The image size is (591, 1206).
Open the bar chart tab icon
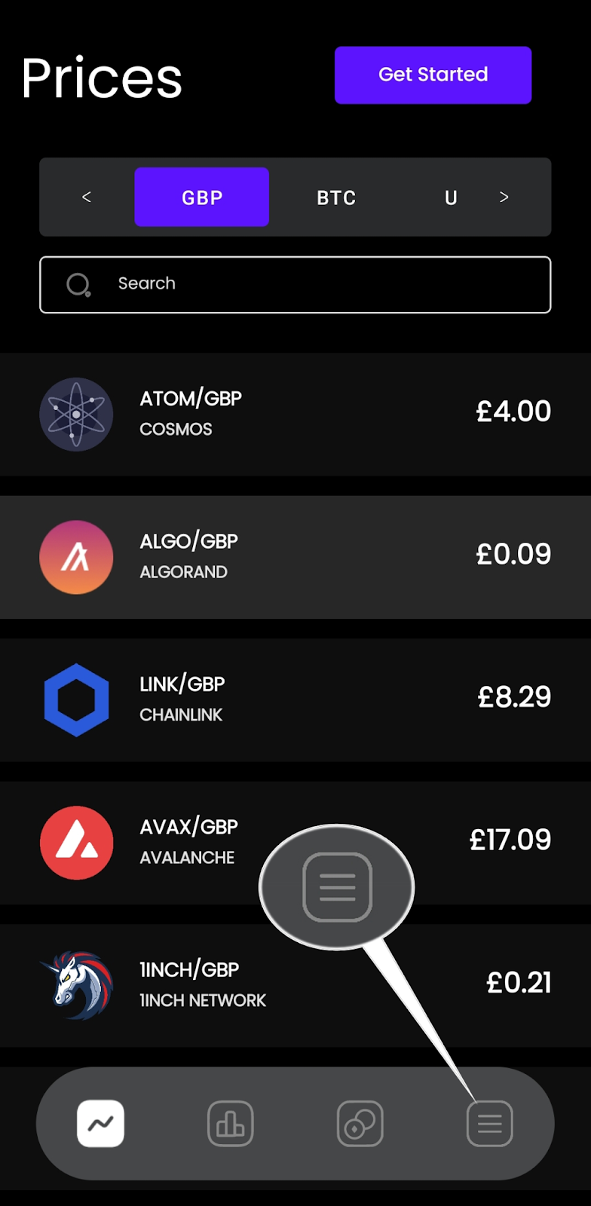coord(230,1124)
